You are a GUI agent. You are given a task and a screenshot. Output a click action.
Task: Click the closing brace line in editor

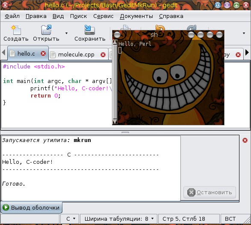pos(4,103)
